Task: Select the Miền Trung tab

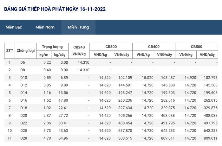Action: coord(78,27)
